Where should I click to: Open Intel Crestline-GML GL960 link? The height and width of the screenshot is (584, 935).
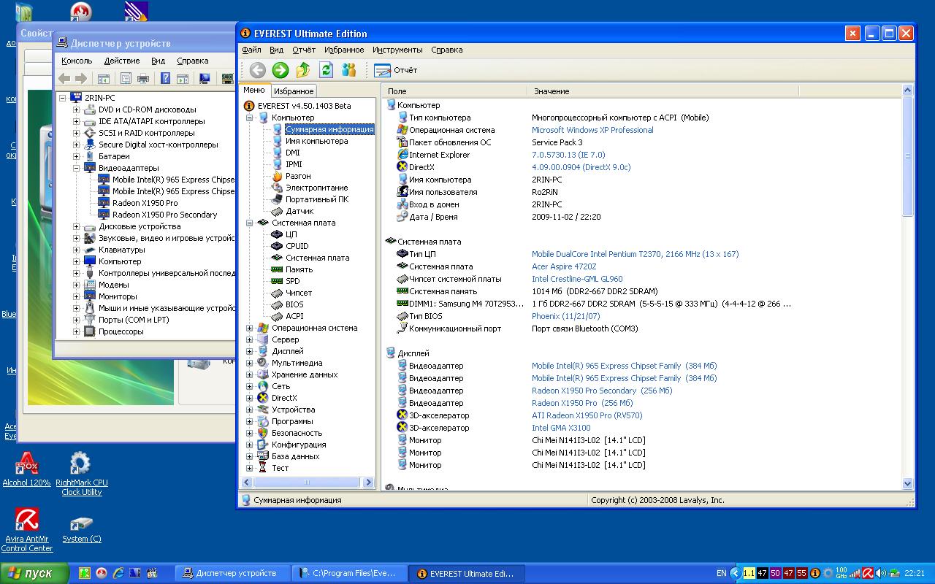tap(577, 279)
